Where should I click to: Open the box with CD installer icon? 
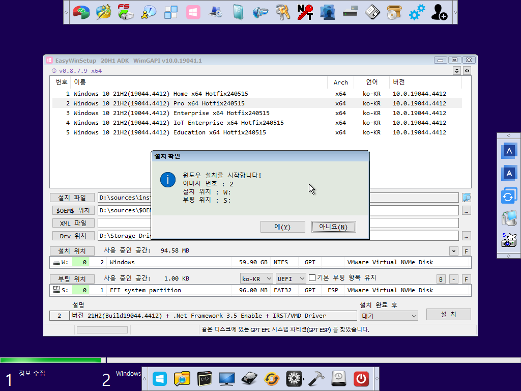pyautogui.click(x=394, y=12)
